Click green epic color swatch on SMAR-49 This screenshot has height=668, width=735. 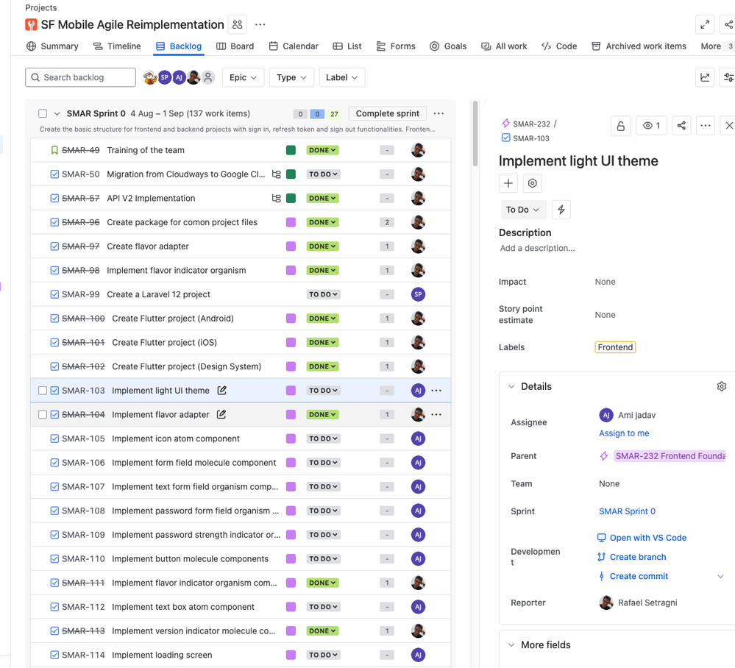click(291, 150)
